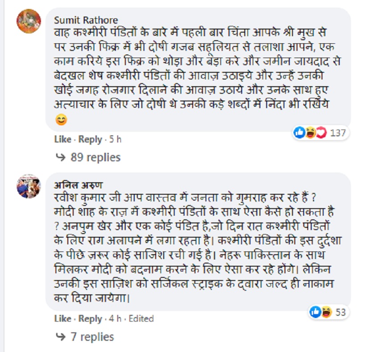Click the haha reaction emoji beside 53
The width and height of the screenshot is (379, 352).
click(325, 312)
